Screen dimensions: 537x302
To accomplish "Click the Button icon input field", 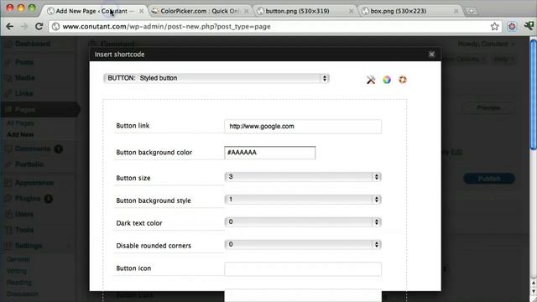I will click(303, 268).
